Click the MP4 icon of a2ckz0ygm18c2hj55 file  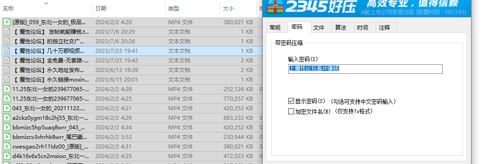[x=6, y=118]
